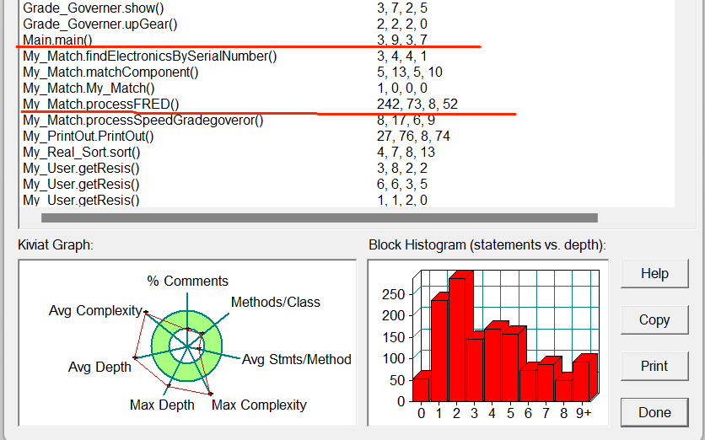This screenshot has width=705, height=440.
Task: Click the 'Max Complexity' Kiviat axis label
Action: click(x=259, y=405)
